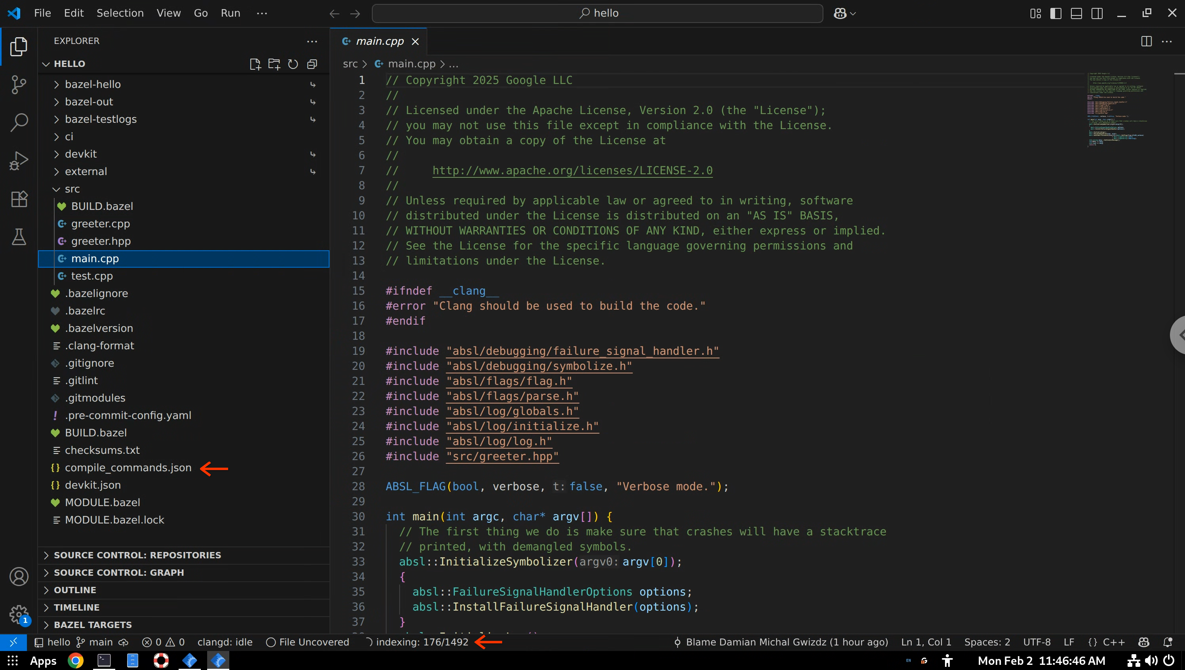Expand the ci folder
The image size is (1185, 670).
point(183,137)
